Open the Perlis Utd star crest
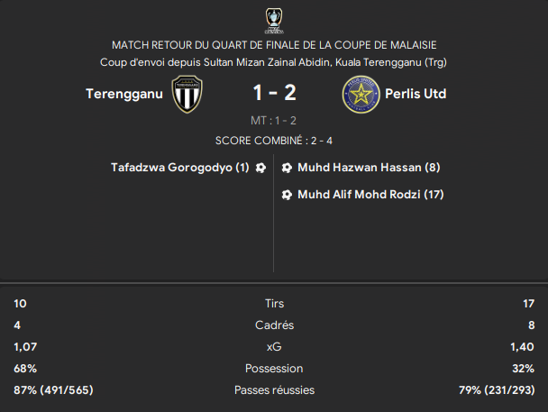 tap(361, 94)
